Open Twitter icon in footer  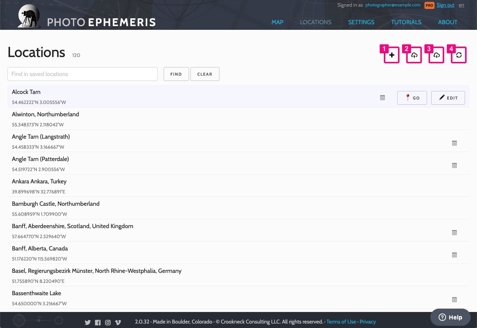point(88,322)
